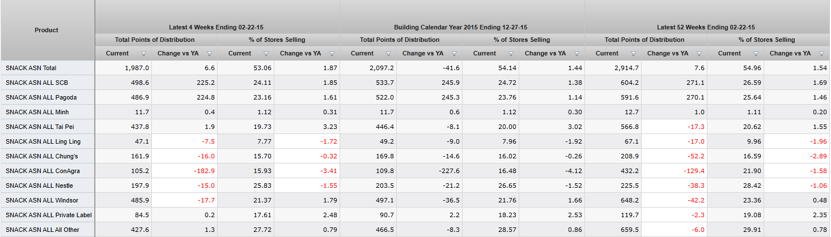The width and height of the screenshot is (831, 237).
Task: Filter Calendar Year 2015 Stores Selling Change vs YA
Action: pos(576,54)
